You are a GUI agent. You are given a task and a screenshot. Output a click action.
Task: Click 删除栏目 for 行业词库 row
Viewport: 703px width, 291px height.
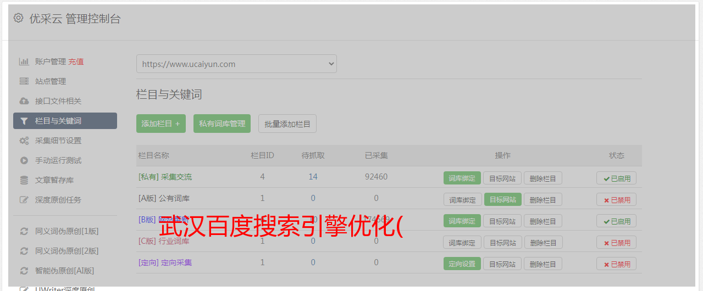tap(543, 242)
